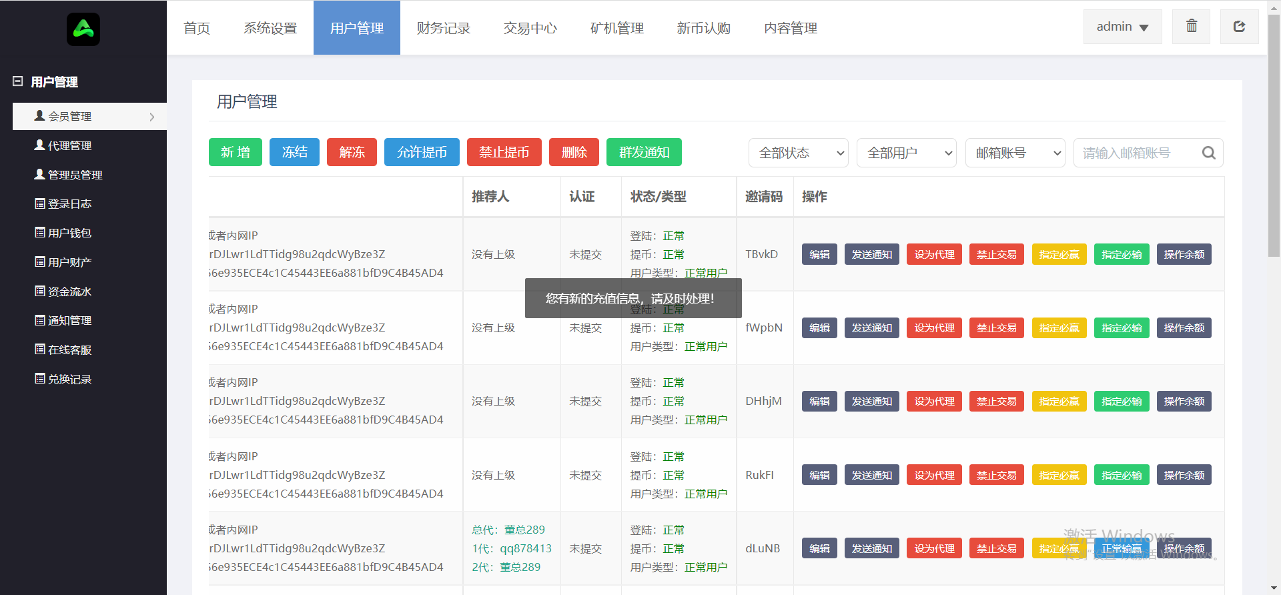1281x595 pixels.
Task: Click the 允许提币 button
Action: coord(422,152)
